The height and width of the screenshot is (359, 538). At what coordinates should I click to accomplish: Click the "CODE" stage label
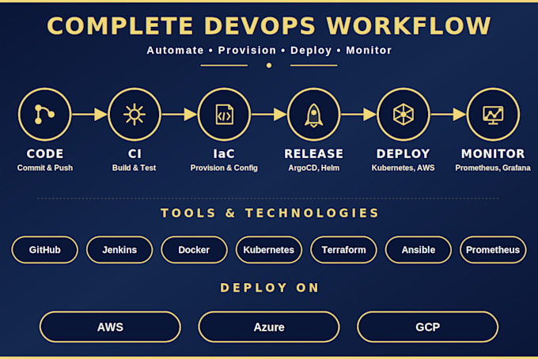coord(45,153)
